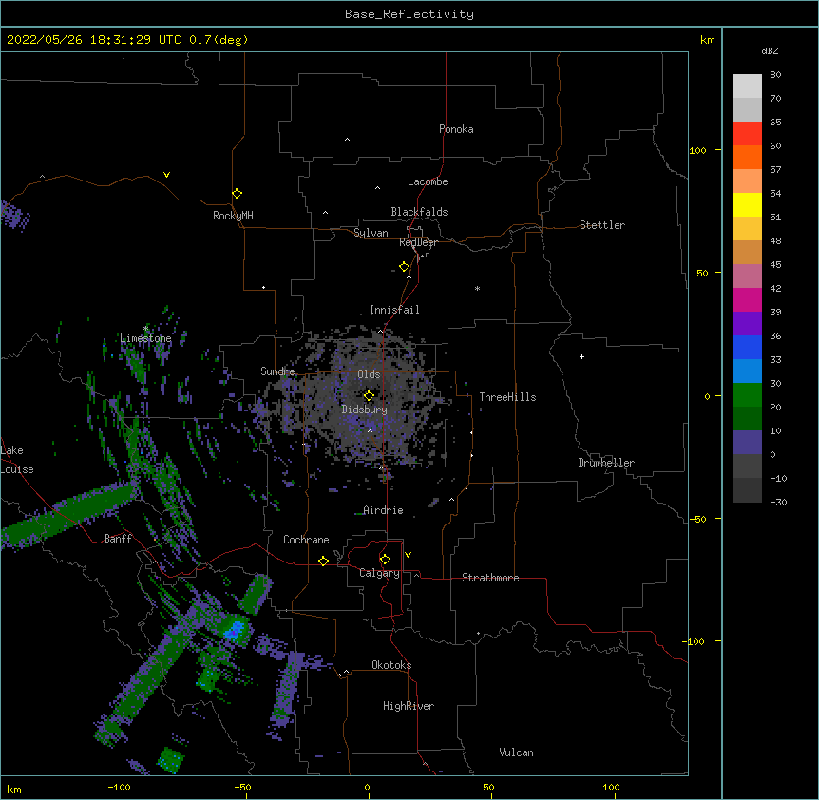Click the RedDeer city label

[x=418, y=242]
